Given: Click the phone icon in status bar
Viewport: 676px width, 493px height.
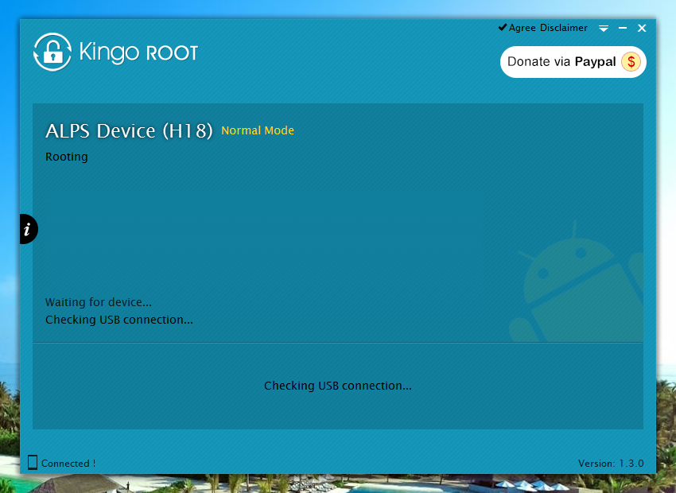Looking at the screenshot, I should 33,463.
